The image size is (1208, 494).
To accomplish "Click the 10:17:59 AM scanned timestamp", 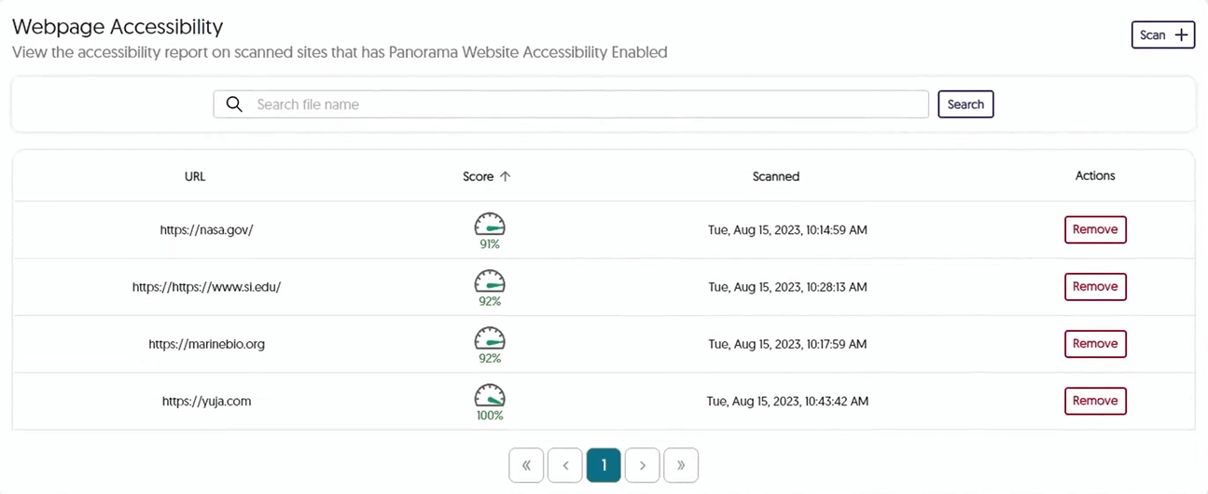I will 787,344.
